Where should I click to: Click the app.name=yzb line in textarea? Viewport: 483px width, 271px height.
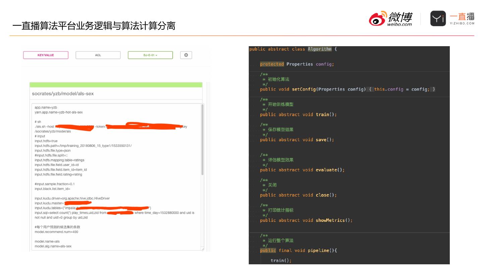click(x=46, y=108)
